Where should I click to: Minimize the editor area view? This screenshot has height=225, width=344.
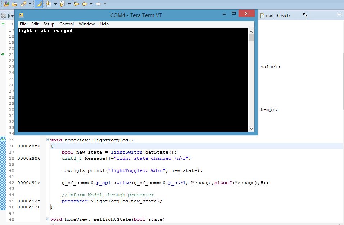click(339, 14)
